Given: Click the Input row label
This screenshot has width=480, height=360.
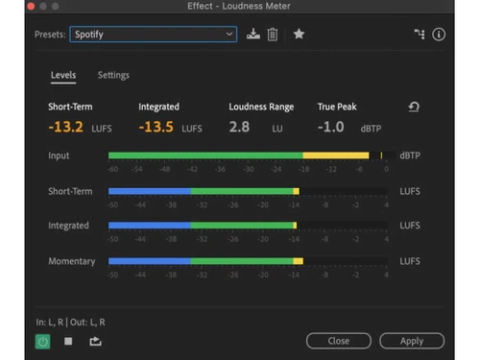Looking at the screenshot, I should 59,156.
